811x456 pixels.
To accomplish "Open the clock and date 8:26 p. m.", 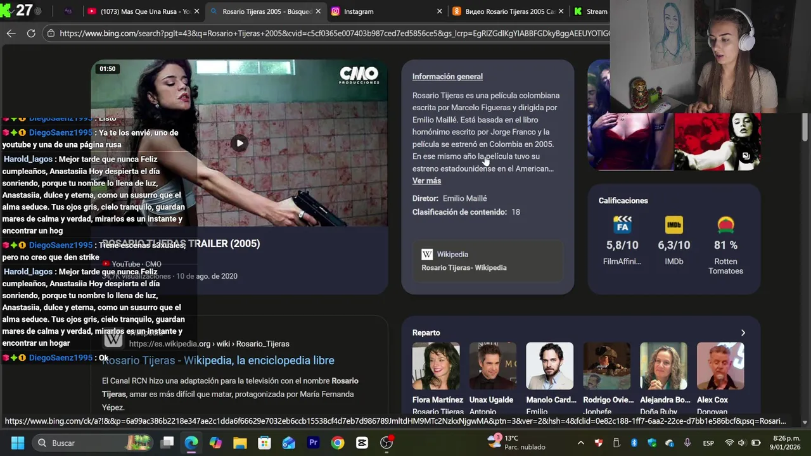I will click(x=786, y=443).
